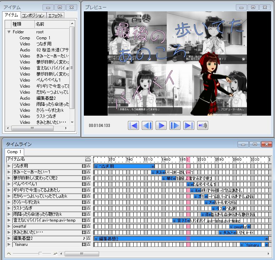Click the lock icon on owatta! layer
The height and width of the screenshot is (260, 275).
[88, 226]
